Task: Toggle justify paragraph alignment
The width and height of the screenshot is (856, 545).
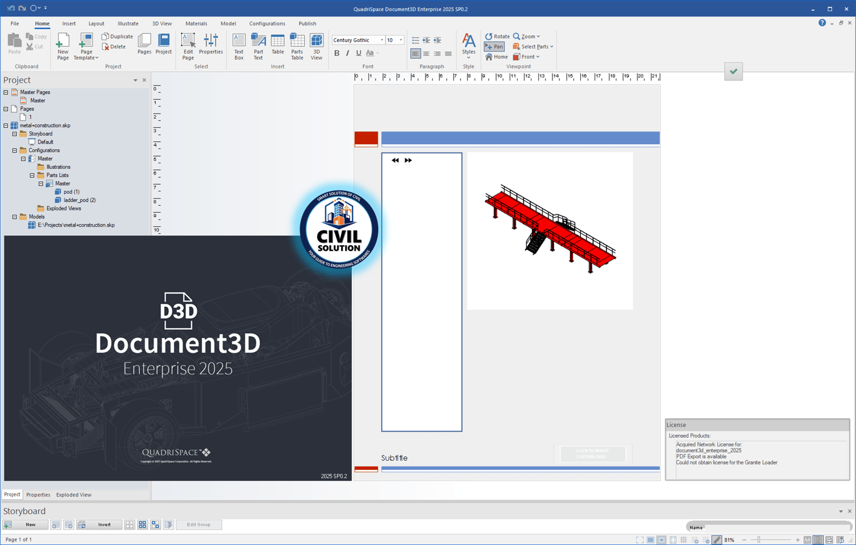Action: tap(448, 54)
